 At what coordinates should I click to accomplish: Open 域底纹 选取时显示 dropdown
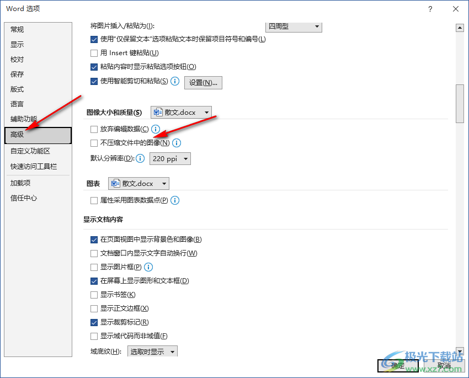[152, 352]
